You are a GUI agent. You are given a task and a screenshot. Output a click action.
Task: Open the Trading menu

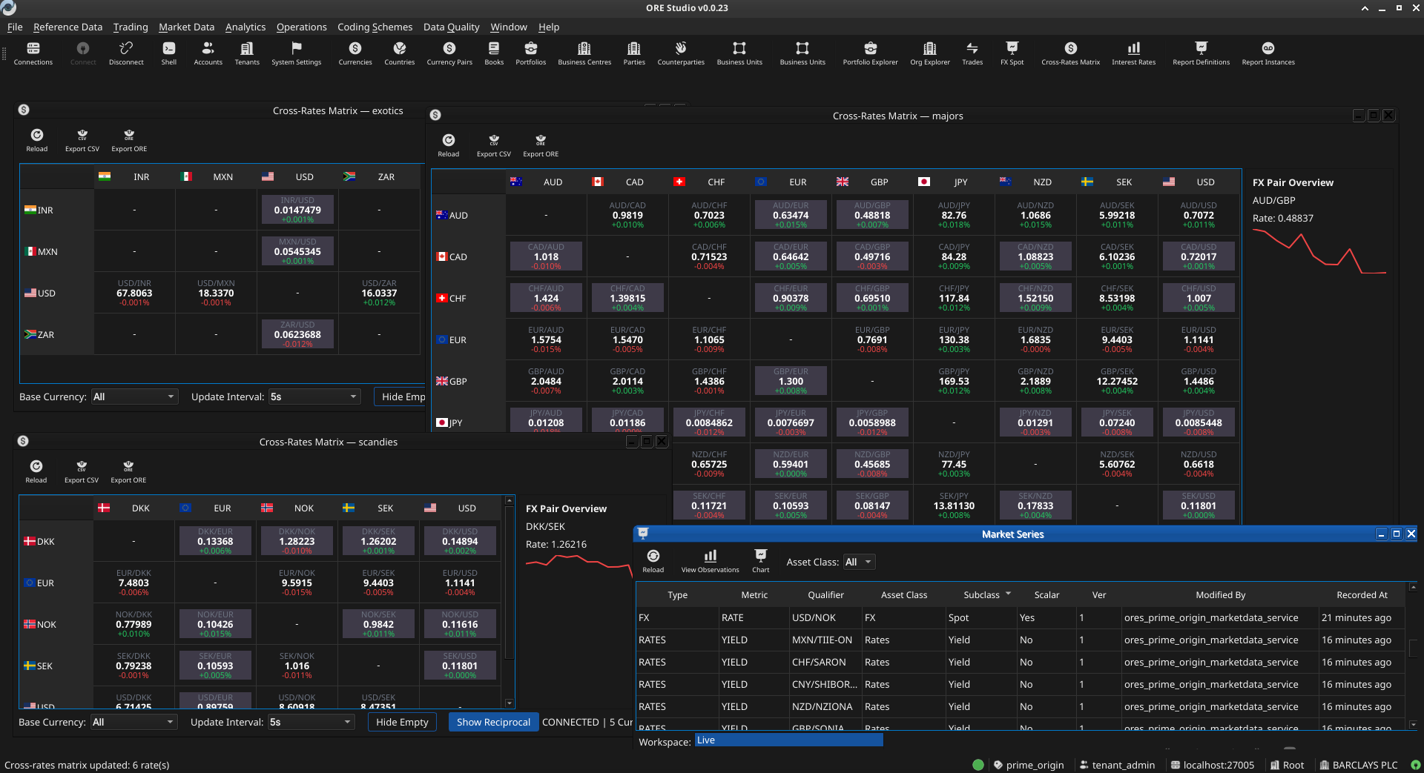click(x=131, y=27)
